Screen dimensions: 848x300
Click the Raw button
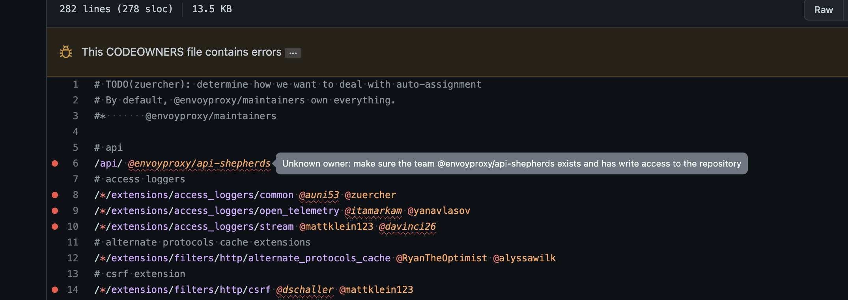(x=823, y=9)
